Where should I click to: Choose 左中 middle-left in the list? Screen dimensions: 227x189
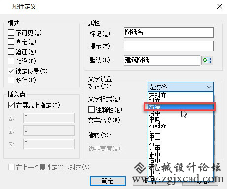point(181,149)
